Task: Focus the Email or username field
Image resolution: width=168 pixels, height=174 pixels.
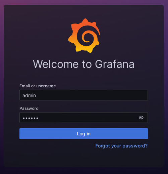Action: coord(83,95)
